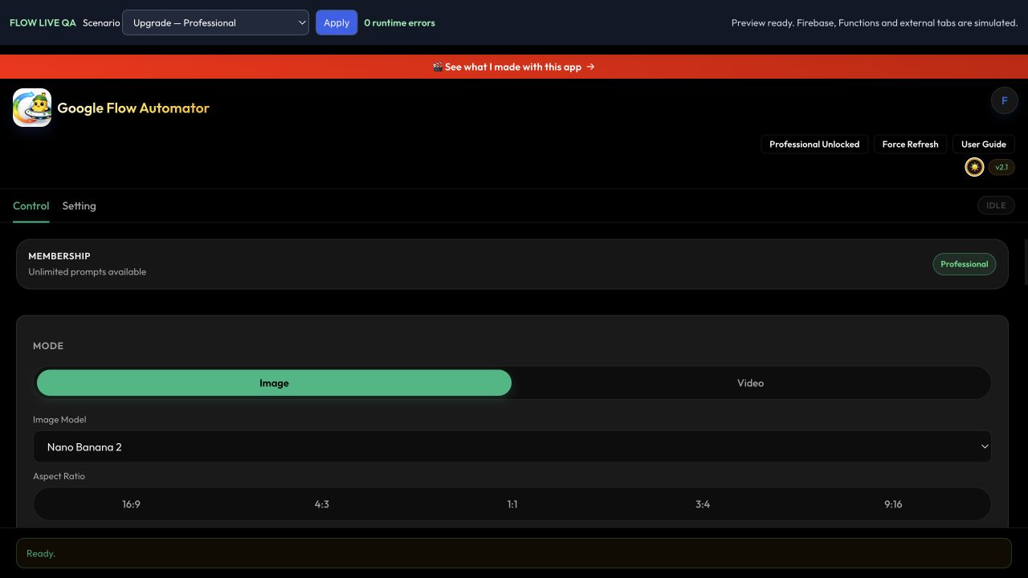
Task: Click Force Refresh
Action: 910,144
